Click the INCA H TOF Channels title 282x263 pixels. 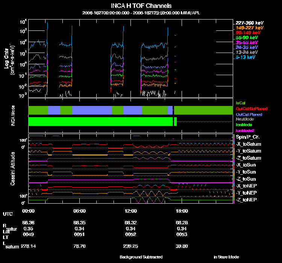point(141,6)
